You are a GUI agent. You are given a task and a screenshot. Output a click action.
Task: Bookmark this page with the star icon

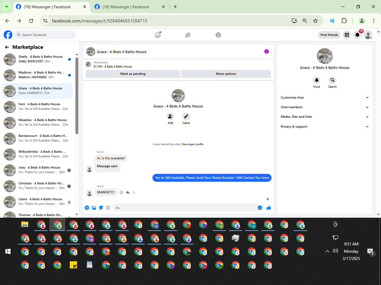[316, 21]
